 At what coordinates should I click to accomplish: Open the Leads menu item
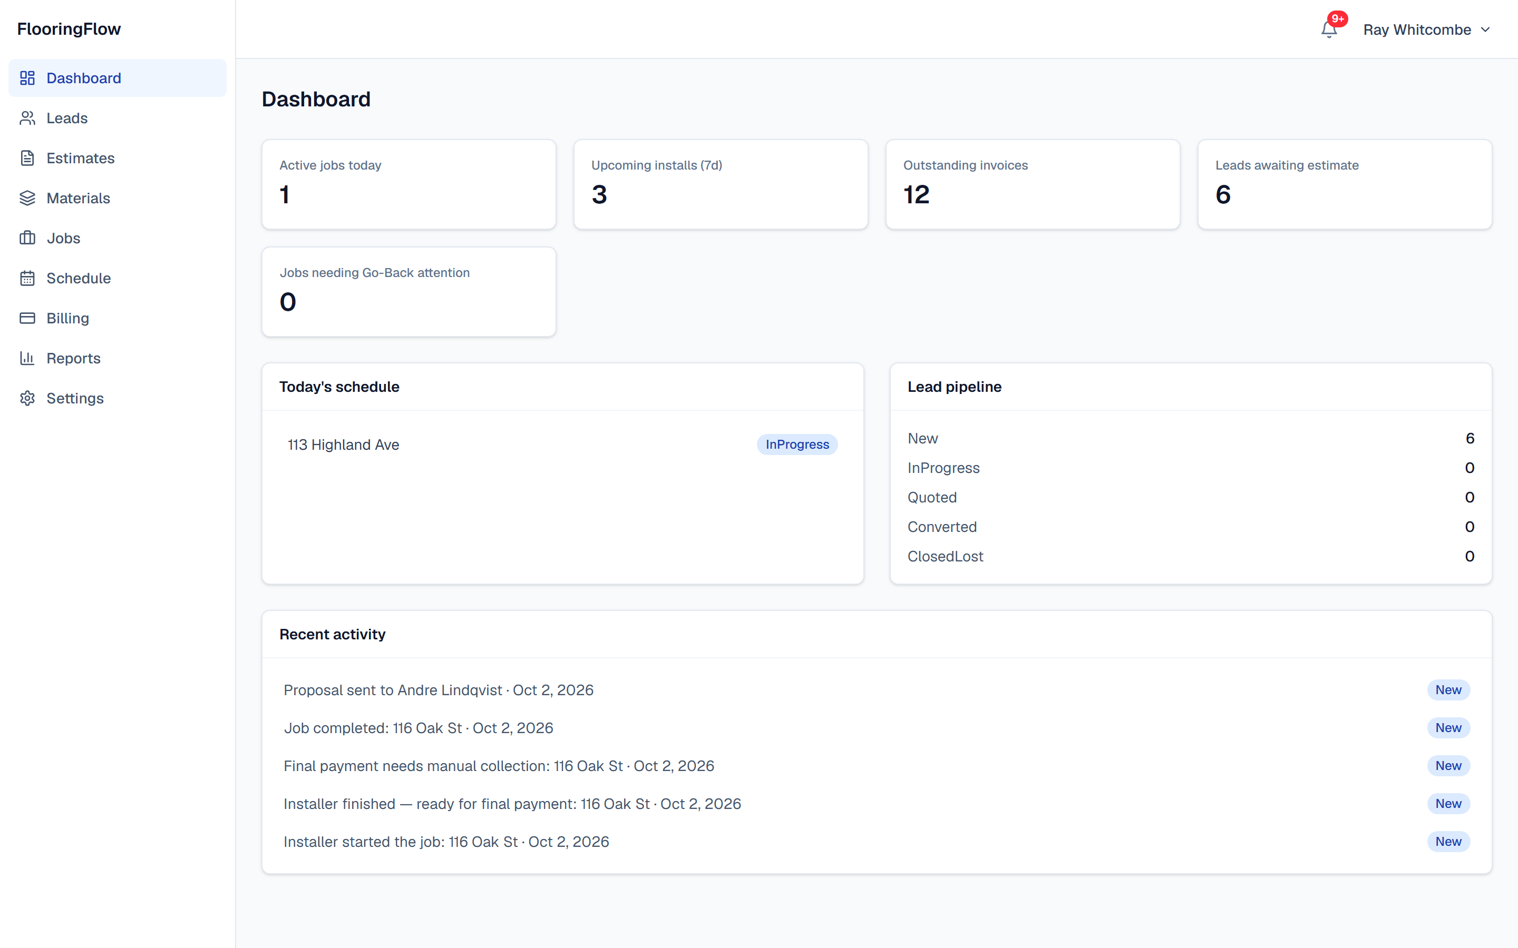pos(118,118)
